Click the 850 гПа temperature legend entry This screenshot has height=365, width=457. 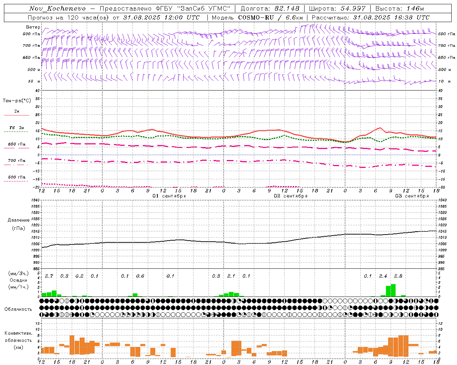click(17, 144)
